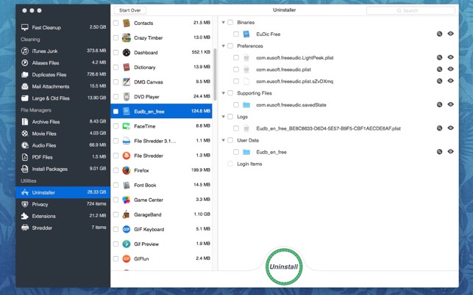The height and width of the screenshot is (295, 473).
Task: Click the Extensions puzzle icon
Action: tap(25, 216)
